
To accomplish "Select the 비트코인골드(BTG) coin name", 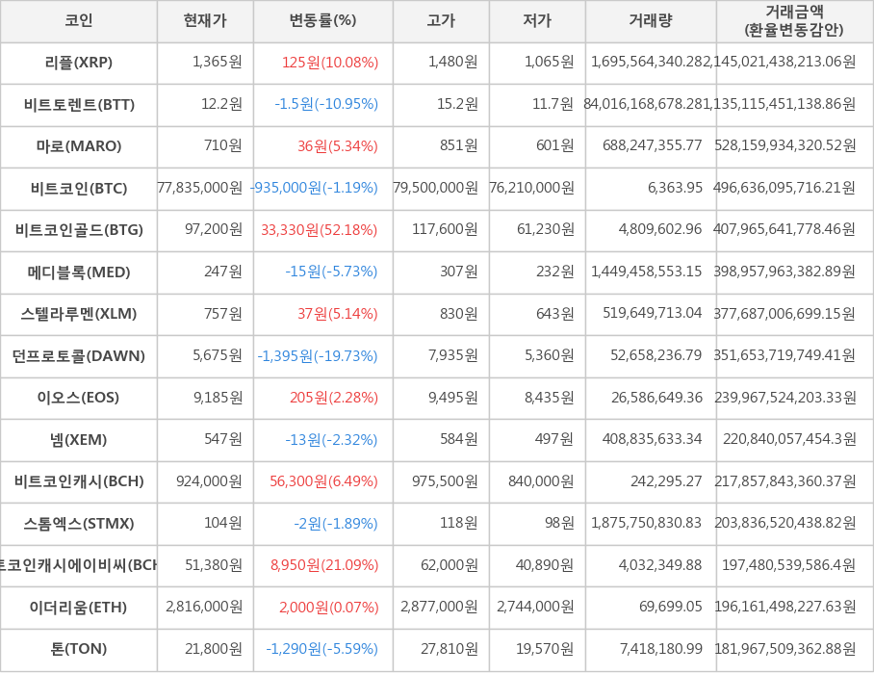I will coord(79,230).
